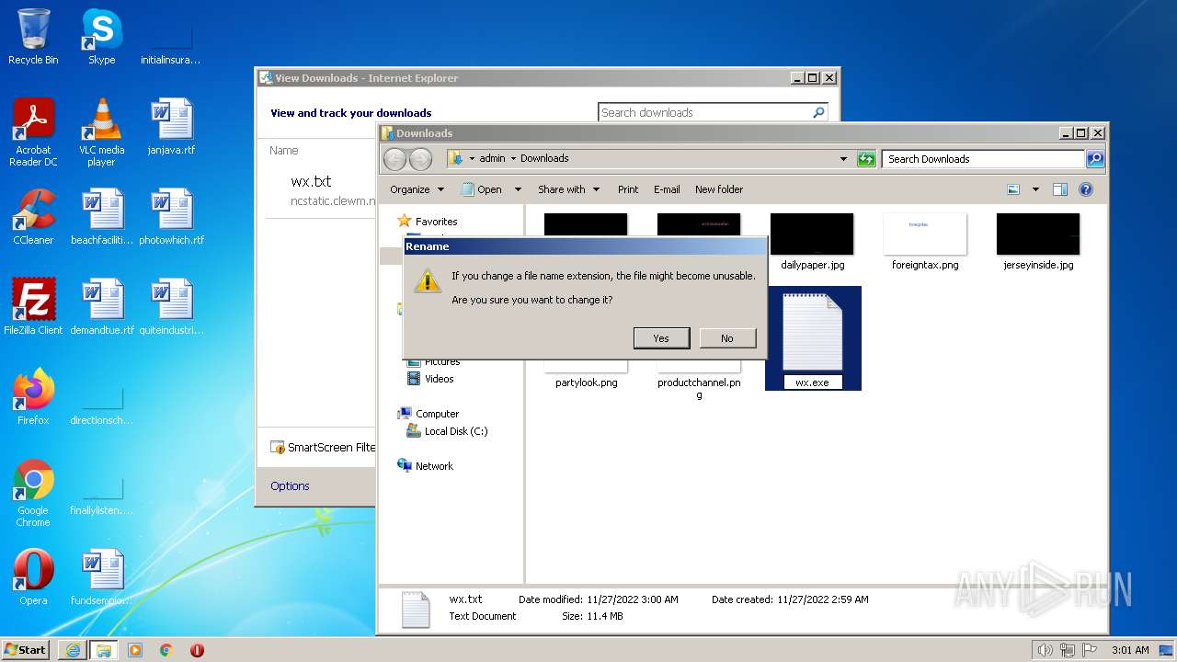Image resolution: width=1177 pixels, height=662 pixels.
Task: Click the Search Downloads magnifier
Action: 1095,159
